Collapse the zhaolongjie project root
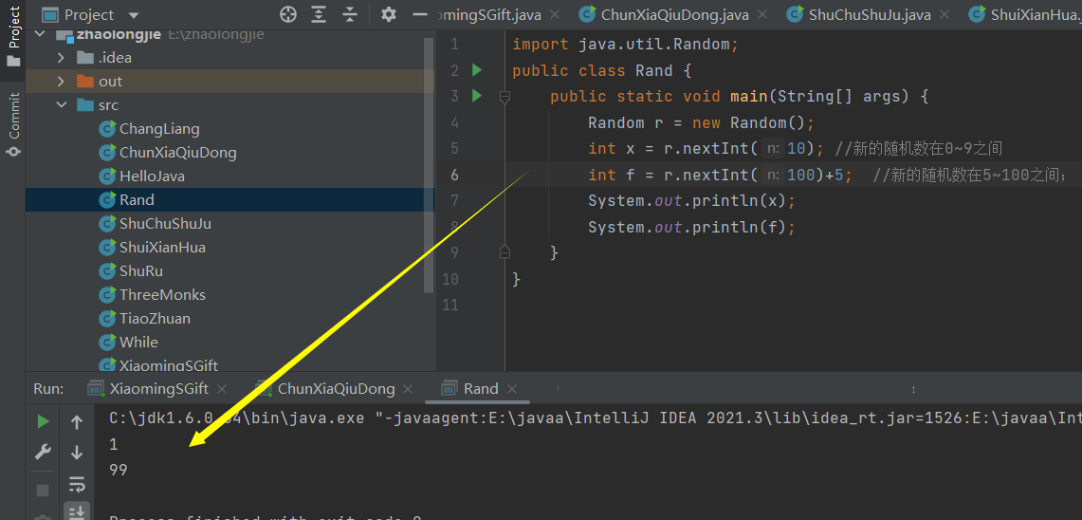Screen dimensions: 1082x520 point(39,34)
